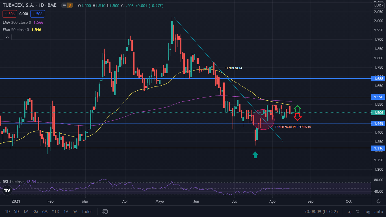Select the 1.688 horizontal line price label

pyautogui.click(x=378, y=79)
